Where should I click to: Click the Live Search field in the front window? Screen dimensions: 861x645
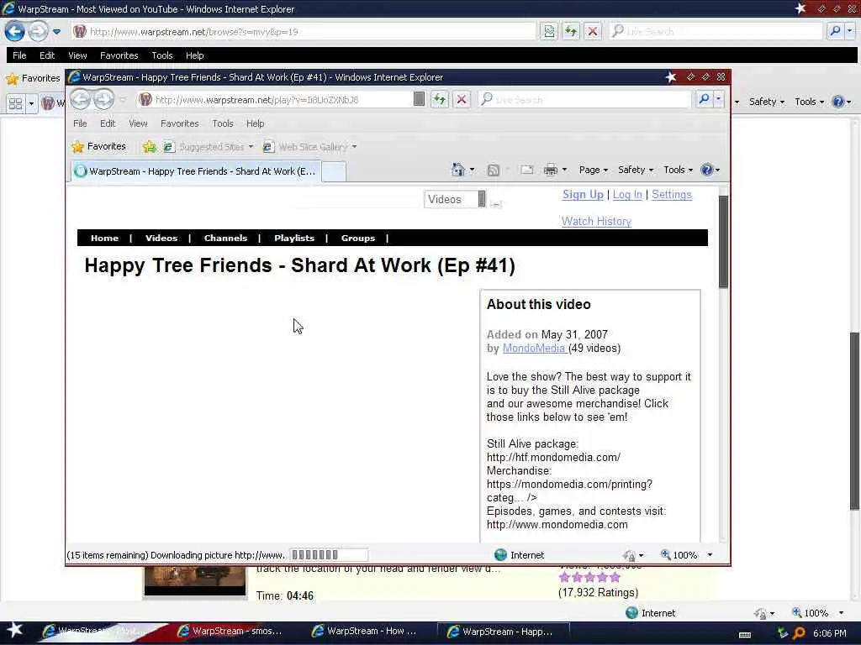[585, 99]
